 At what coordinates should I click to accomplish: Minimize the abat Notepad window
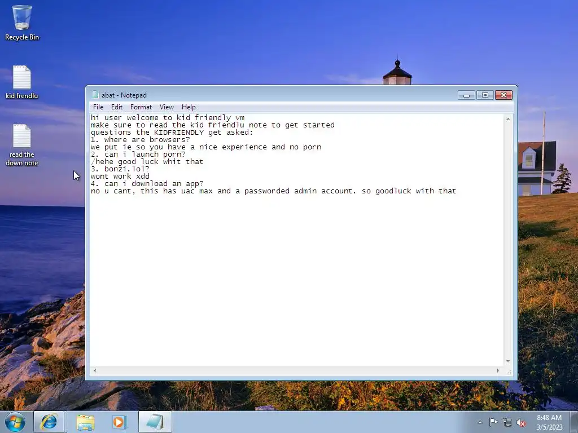[x=466, y=95]
